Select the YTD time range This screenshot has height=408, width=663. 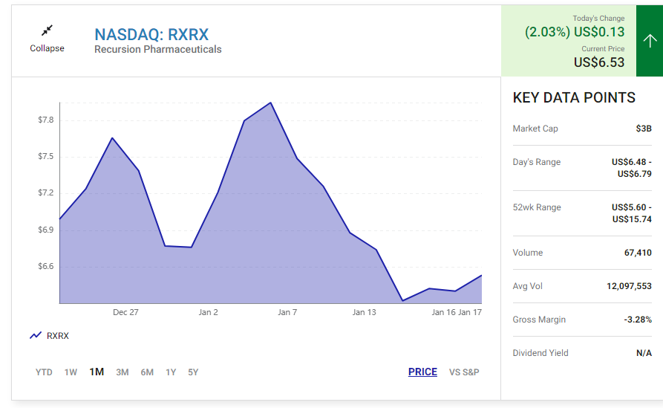44,372
